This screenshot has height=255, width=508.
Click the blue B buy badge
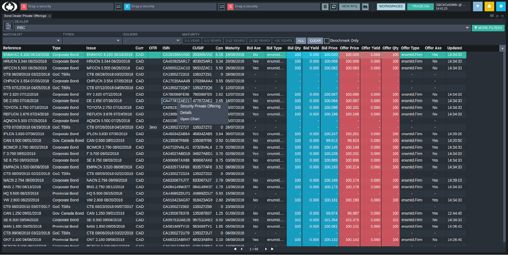[x=127, y=6]
